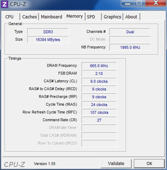Viewport: 167px width, 170px height.
Task: Open the About tab
Action: 131,17
